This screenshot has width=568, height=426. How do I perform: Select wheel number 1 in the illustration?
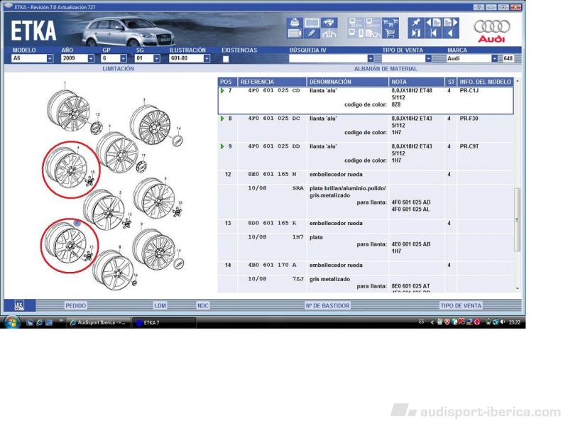pos(68,110)
